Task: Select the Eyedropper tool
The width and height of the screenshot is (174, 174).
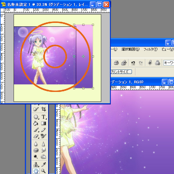Action: [43, 164]
